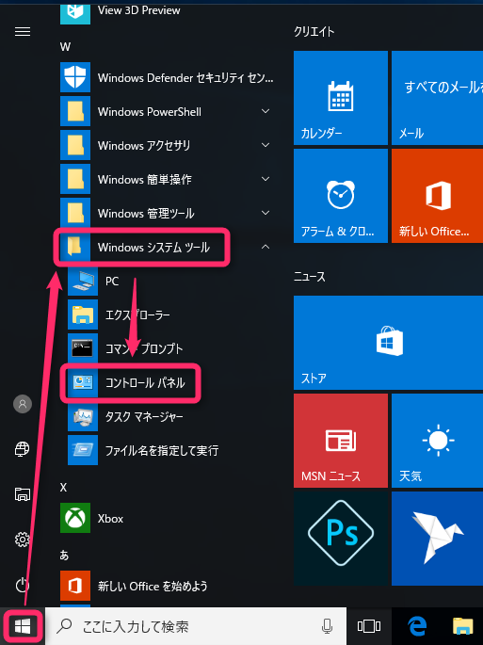
Task: Collapse Windows システム ツール folder chevron
Action: point(266,247)
